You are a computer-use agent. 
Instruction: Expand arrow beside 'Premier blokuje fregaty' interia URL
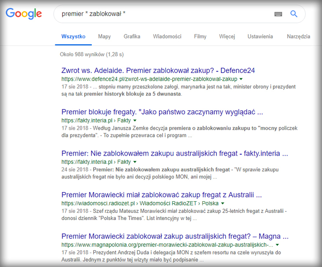(x=135, y=121)
